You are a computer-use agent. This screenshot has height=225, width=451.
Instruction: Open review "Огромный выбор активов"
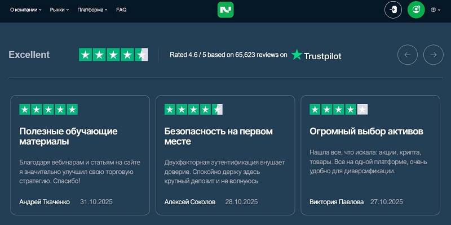[x=366, y=131]
